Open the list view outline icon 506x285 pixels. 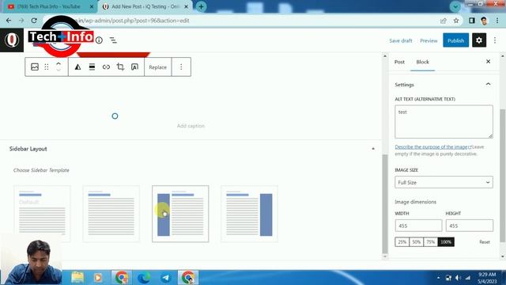[x=113, y=40]
